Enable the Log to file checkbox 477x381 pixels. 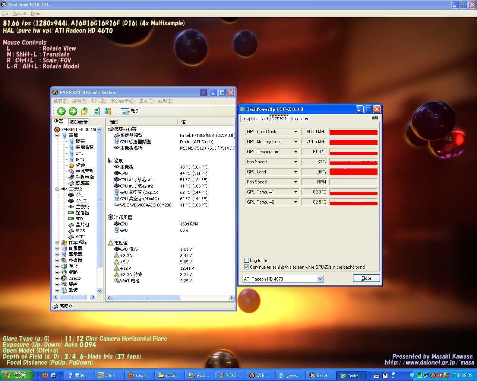point(246,260)
